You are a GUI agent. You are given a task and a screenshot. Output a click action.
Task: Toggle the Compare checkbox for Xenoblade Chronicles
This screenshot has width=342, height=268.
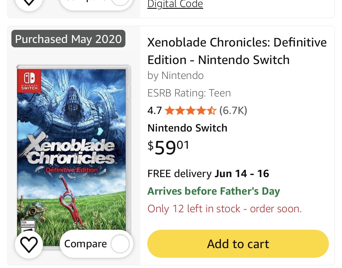(120, 244)
